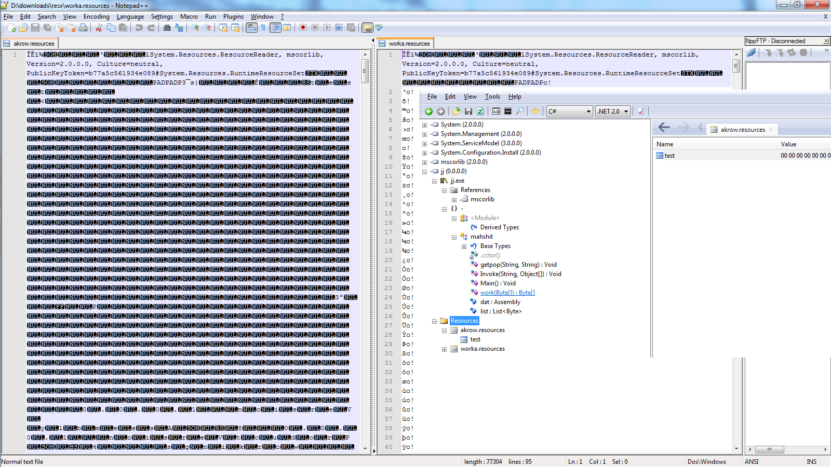The height and width of the screenshot is (467, 831).
Task: Close the NppFTP panel with its X
Action: (x=826, y=41)
